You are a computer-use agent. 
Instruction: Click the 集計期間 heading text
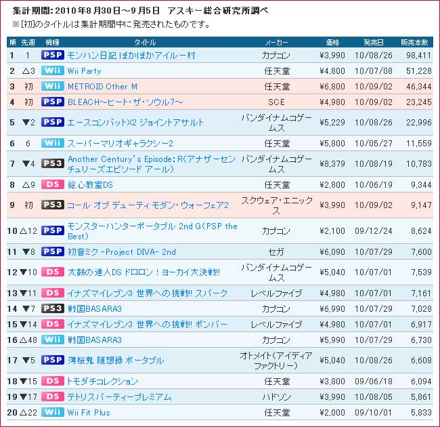[141, 11]
